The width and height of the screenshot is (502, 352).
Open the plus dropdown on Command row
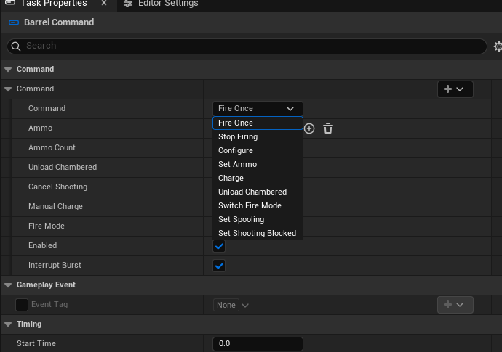pos(455,89)
